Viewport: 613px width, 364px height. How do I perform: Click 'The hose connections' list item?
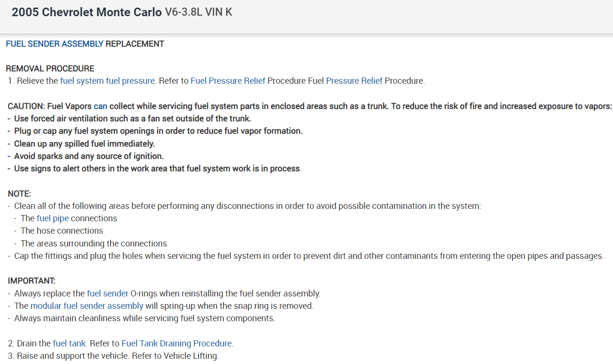pos(62,231)
